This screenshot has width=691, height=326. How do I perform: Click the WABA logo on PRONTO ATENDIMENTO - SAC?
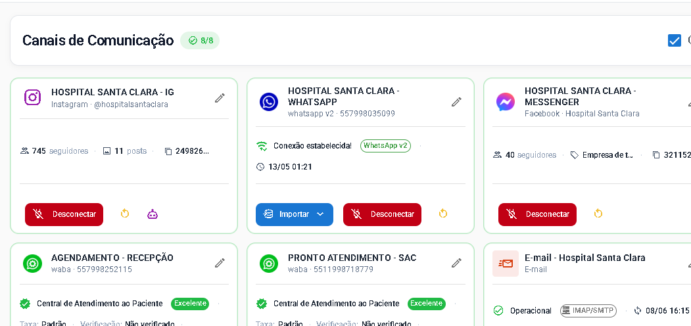click(x=269, y=264)
